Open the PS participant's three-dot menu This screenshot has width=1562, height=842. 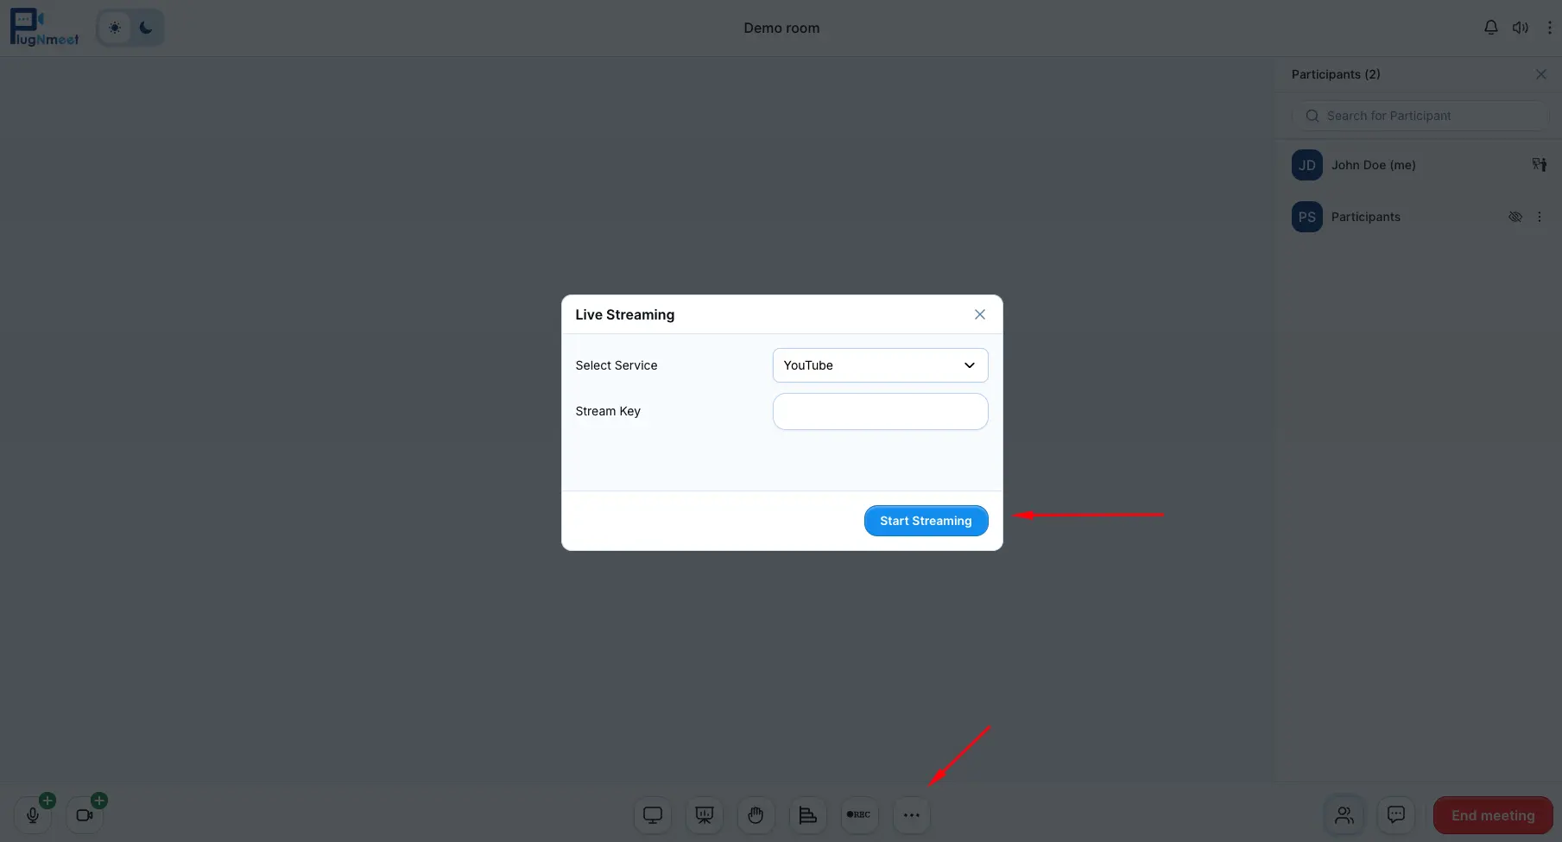[x=1540, y=217]
